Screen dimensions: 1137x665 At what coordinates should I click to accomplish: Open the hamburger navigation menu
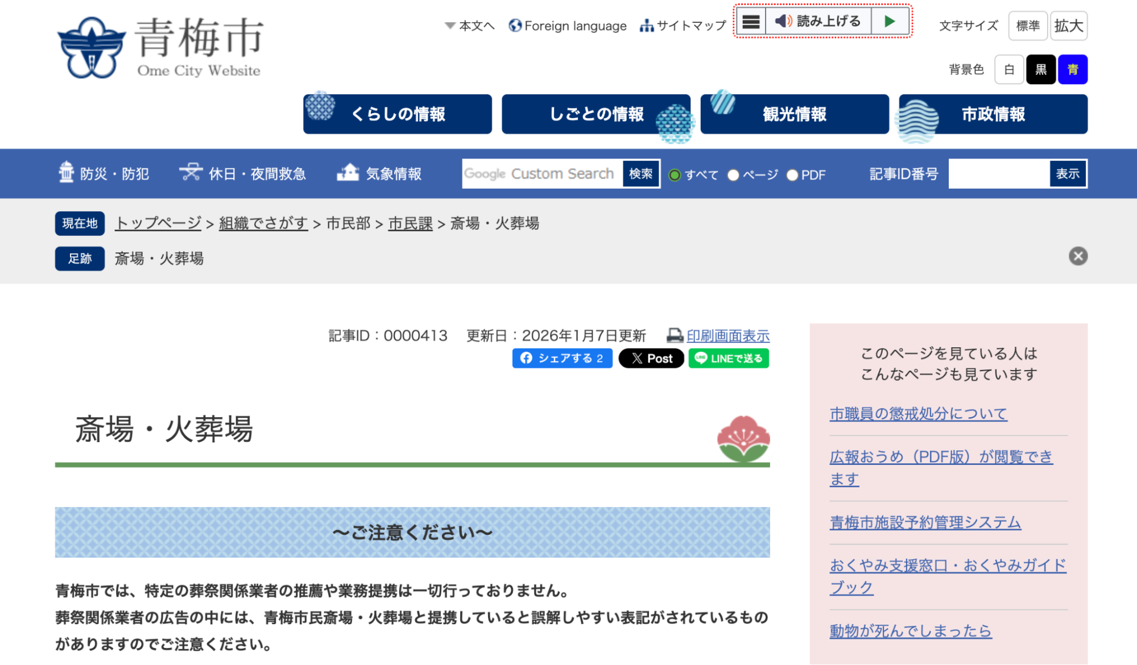coord(751,21)
